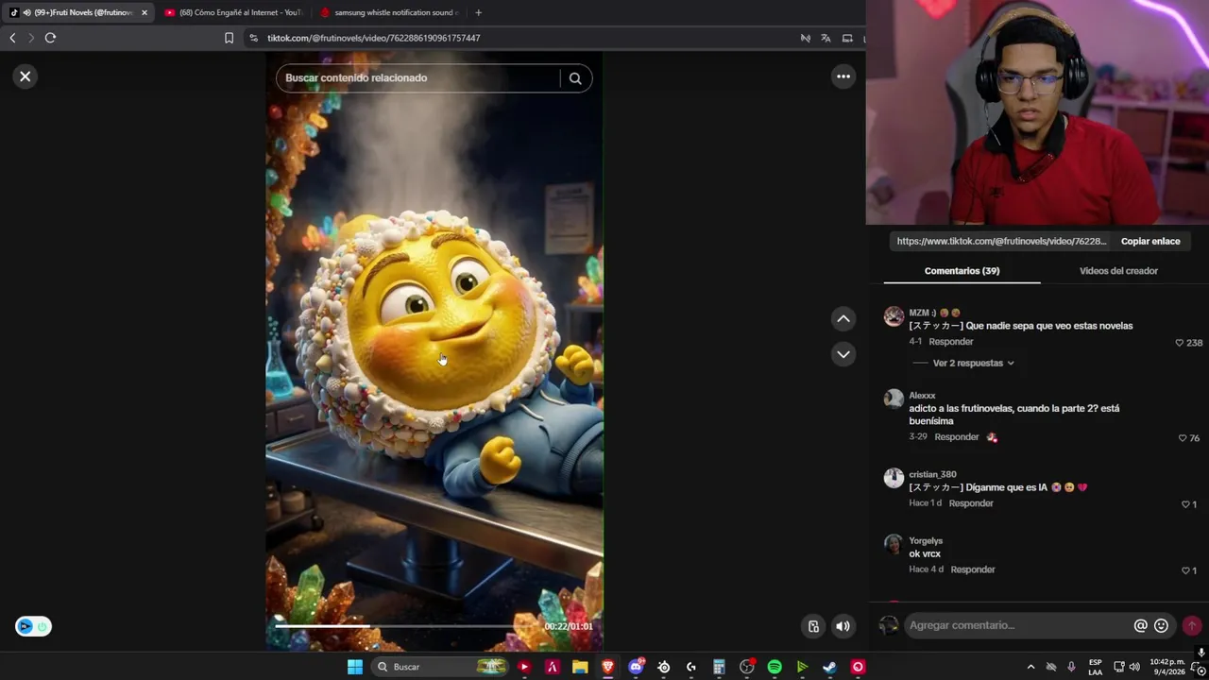
Task: Close the TikTok video viewer with X
Action: tap(26, 76)
